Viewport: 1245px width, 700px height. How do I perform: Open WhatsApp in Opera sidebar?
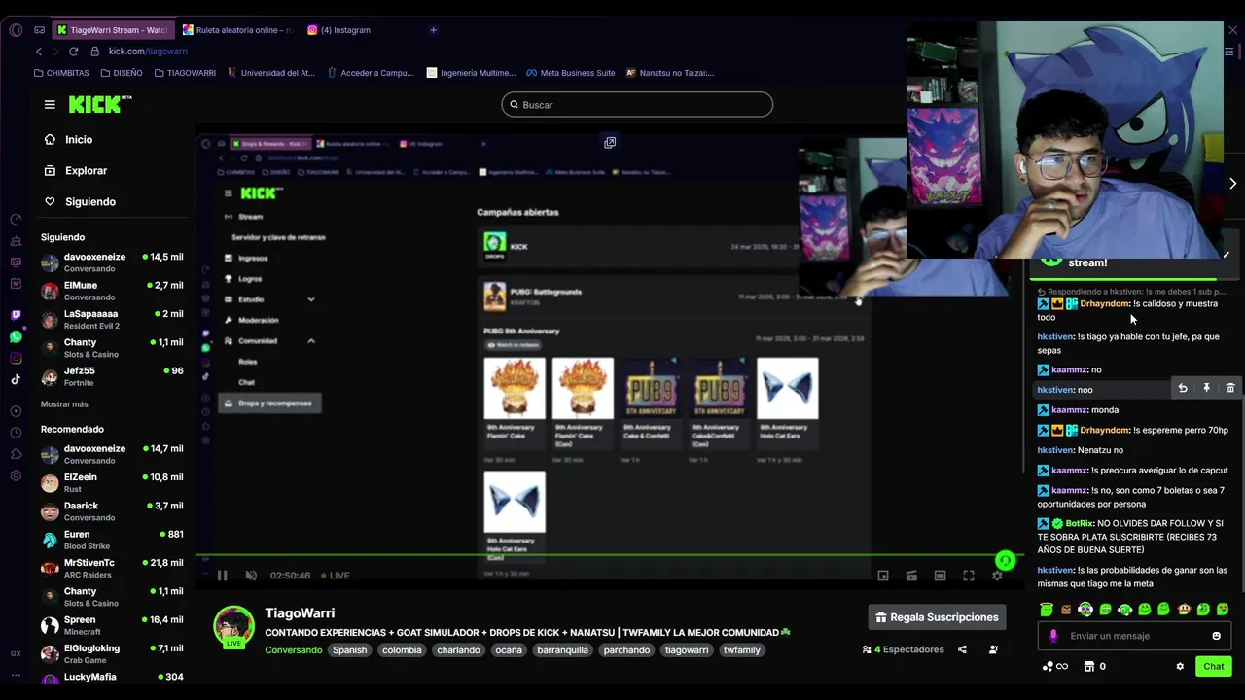tap(16, 337)
